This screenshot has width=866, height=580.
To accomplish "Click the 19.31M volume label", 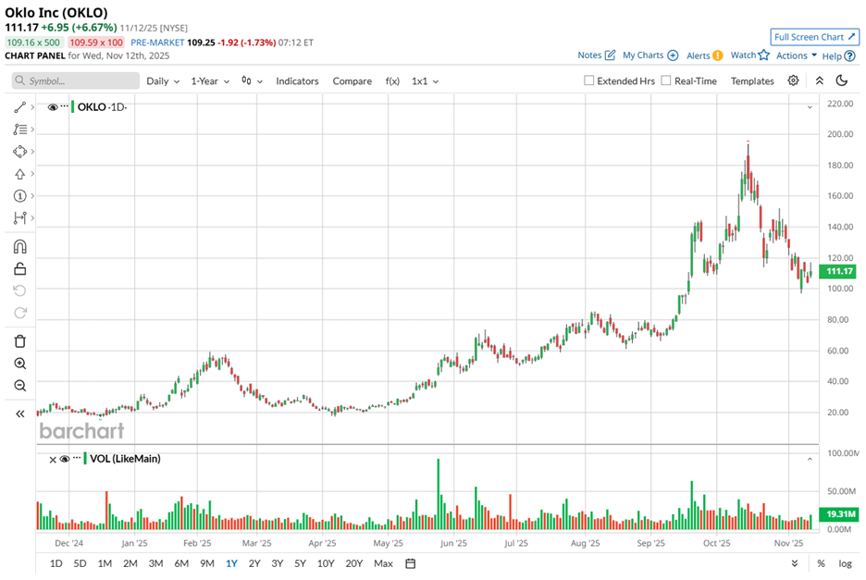I will pyautogui.click(x=839, y=514).
